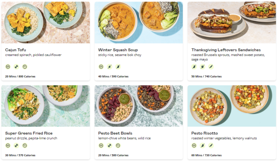Click the last dietary icon under Cajun Tofu
278x161 pixels.
(25, 67)
